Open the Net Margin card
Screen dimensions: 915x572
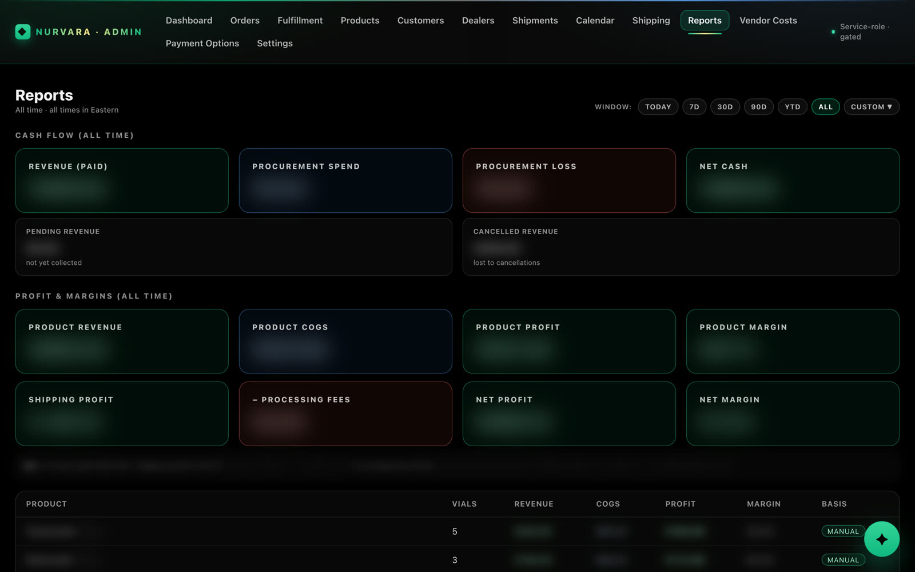click(x=793, y=414)
